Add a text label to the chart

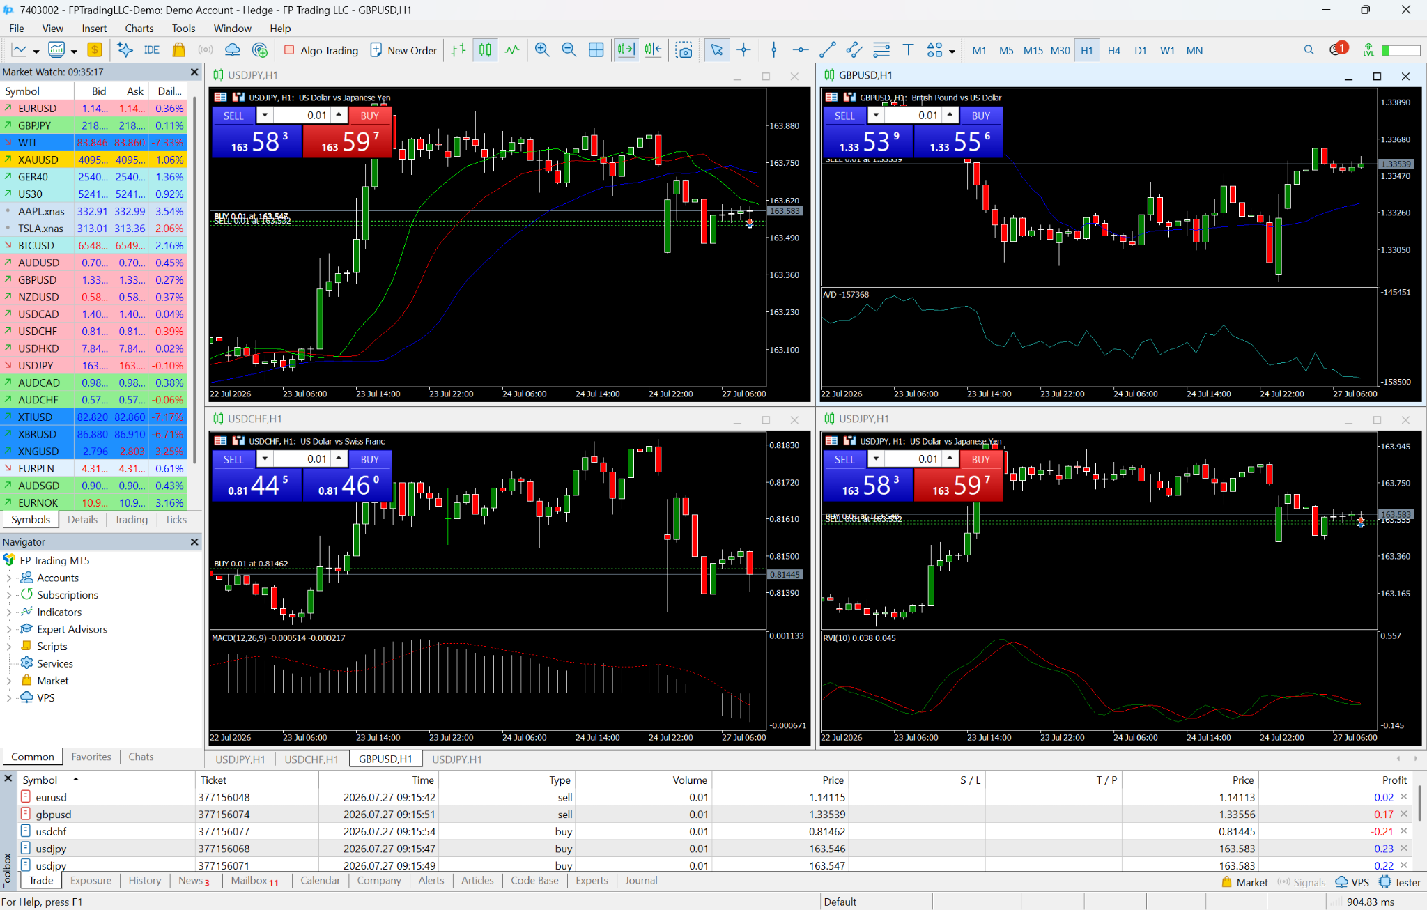(x=908, y=50)
